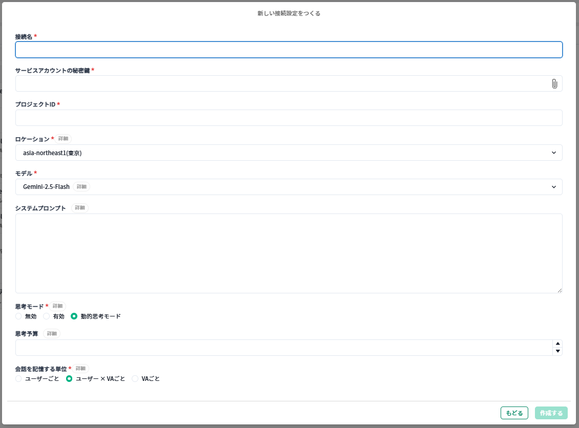Select 有効 thinking mode radio button
This screenshot has width=579, height=428.
point(47,316)
